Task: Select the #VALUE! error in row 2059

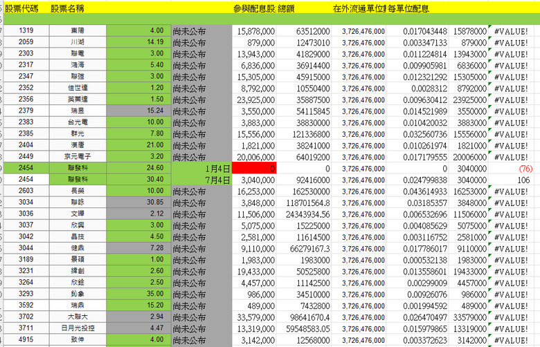Action: [x=512, y=43]
